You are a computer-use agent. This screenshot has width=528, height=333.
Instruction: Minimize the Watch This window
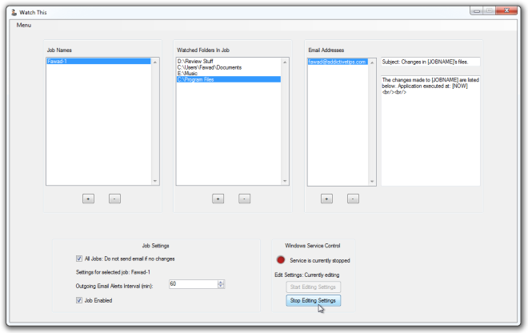477,10
